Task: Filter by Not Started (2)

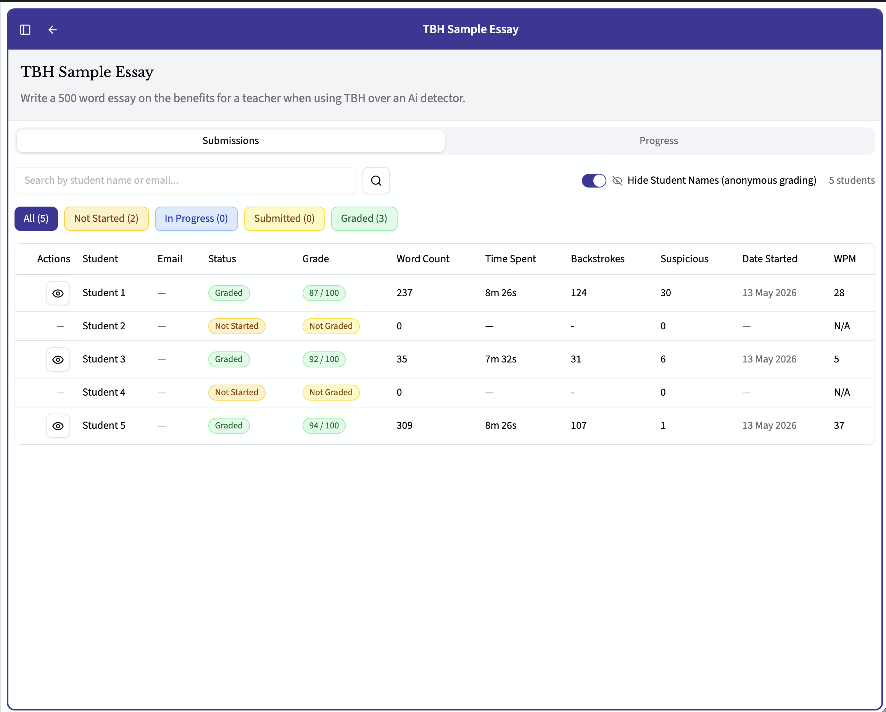Action: pyautogui.click(x=106, y=218)
